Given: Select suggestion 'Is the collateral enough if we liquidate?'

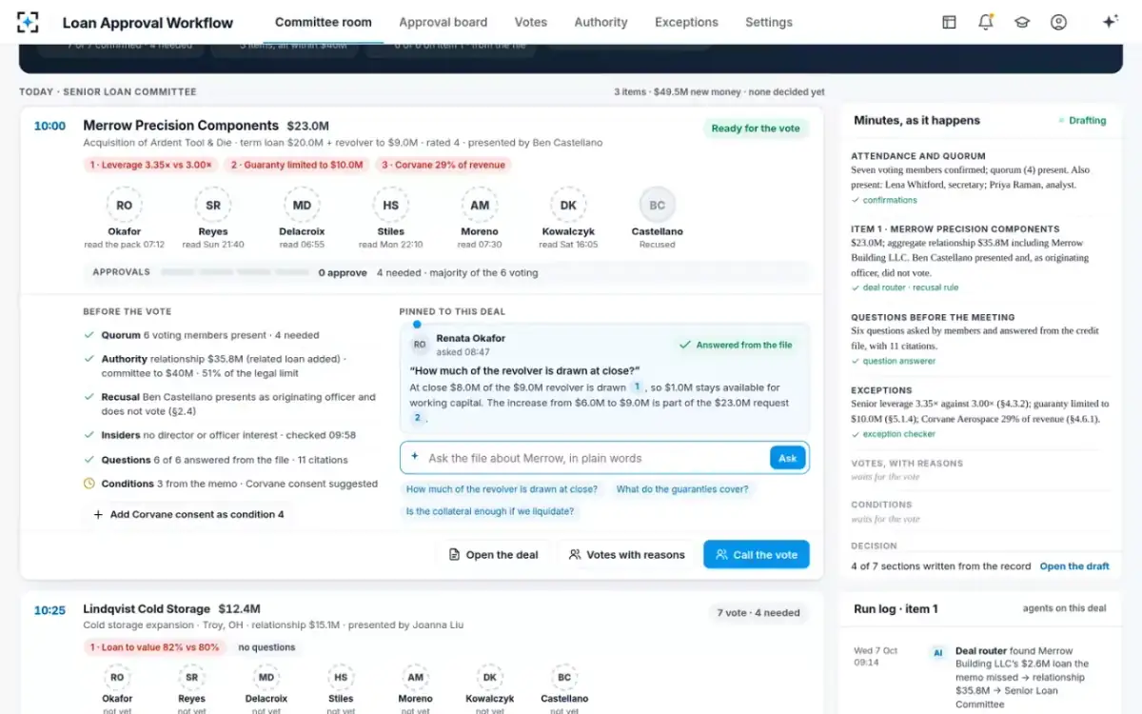Looking at the screenshot, I should pos(490,511).
